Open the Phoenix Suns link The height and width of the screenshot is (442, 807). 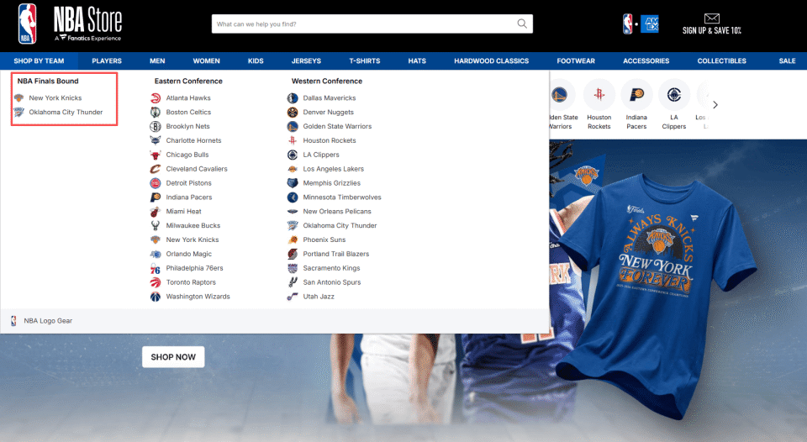coord(324,239)
